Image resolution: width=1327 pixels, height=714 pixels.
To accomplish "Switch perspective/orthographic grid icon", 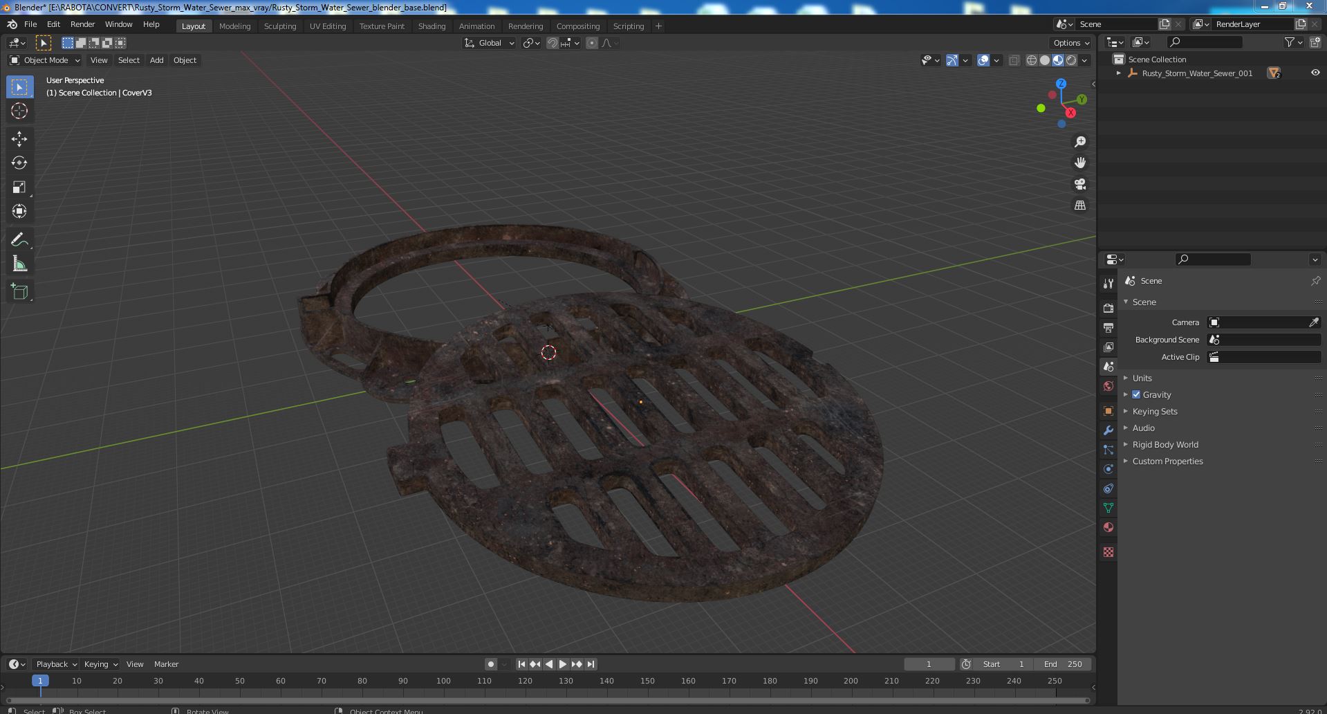I will click(1080, 205).
